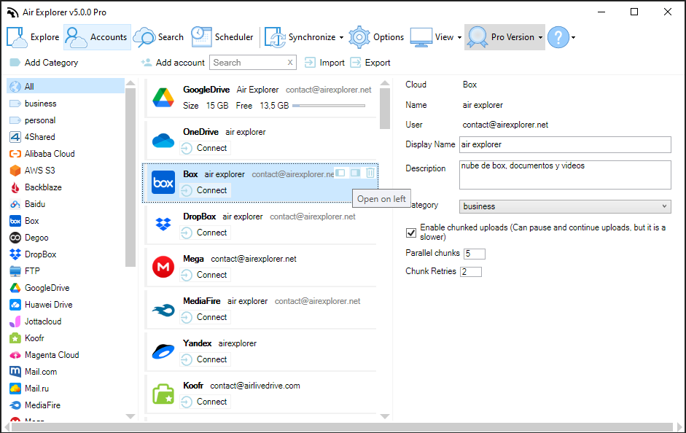
Task: Select the All category
Action: [x=66, y=87]
